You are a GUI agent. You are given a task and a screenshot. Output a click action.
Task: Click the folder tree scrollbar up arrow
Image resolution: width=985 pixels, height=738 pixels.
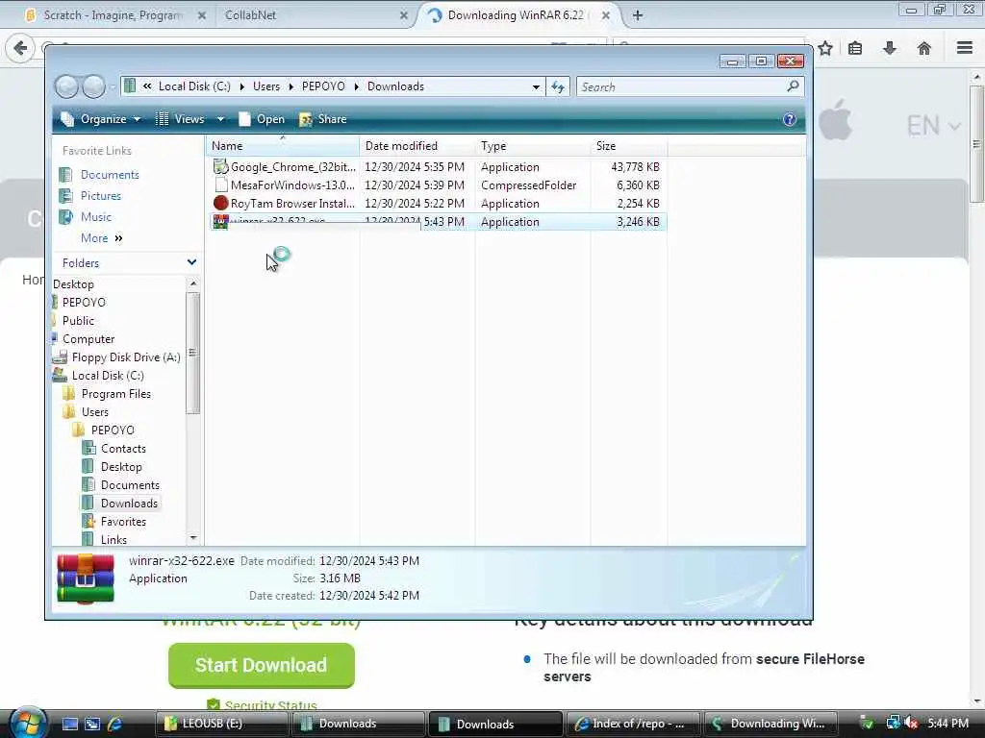[193, 283]
